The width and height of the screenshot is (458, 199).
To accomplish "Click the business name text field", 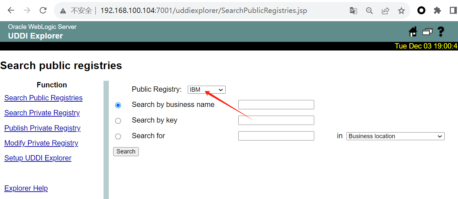I will click(276, 105).
